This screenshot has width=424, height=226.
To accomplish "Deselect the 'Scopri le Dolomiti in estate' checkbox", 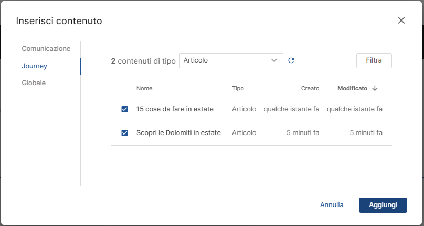I will pos(124,133).
